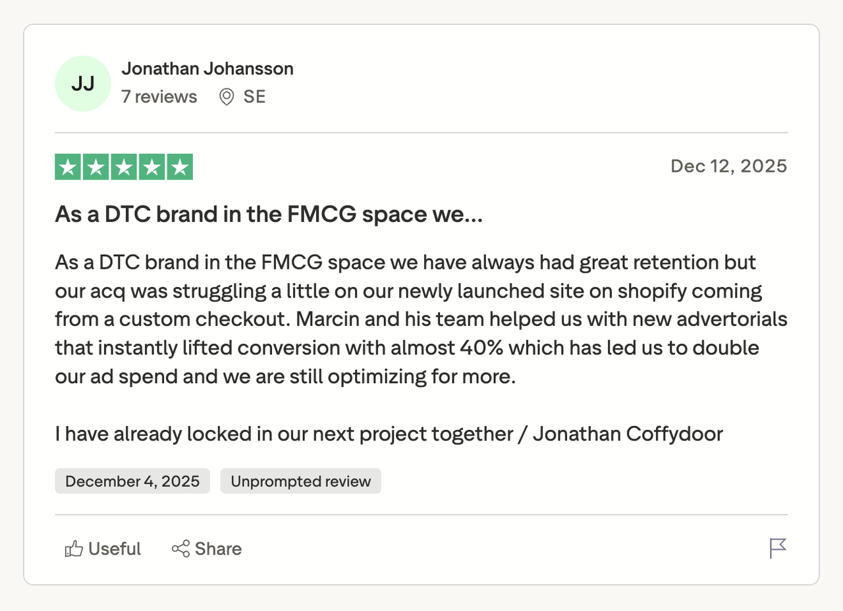Click the December 4, 2025 badge
843x611 pixels.
tap(132, 481)
